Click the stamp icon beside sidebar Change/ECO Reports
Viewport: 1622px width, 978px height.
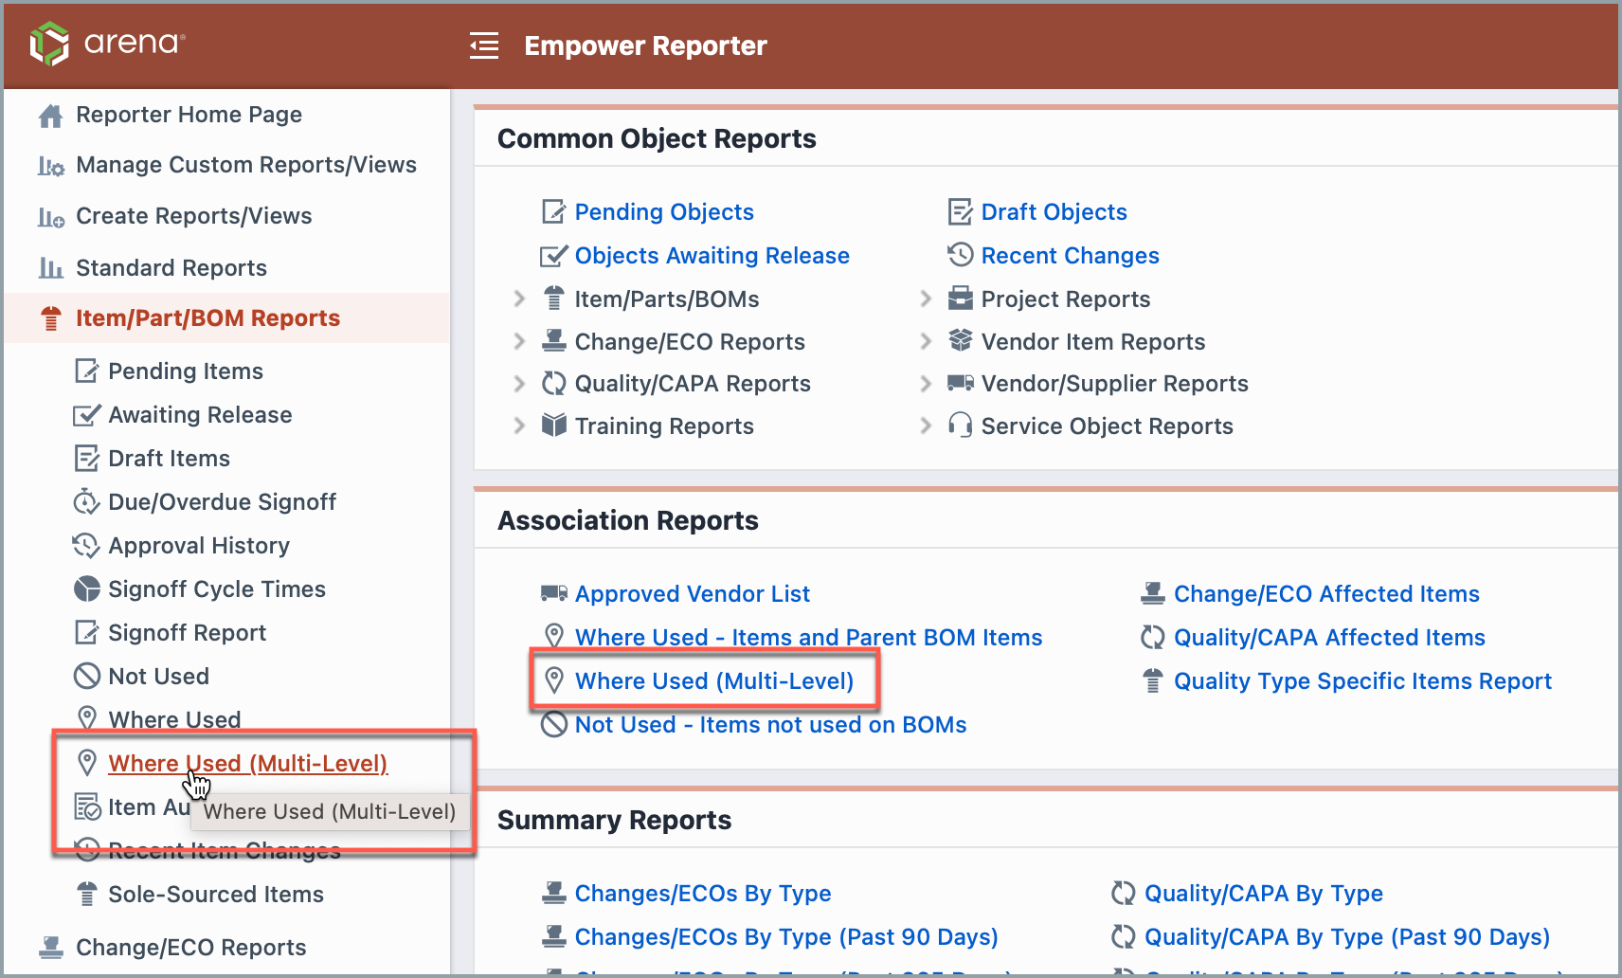click(50, 947)
